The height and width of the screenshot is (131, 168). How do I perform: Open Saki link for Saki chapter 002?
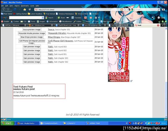[x=50, y=62]
